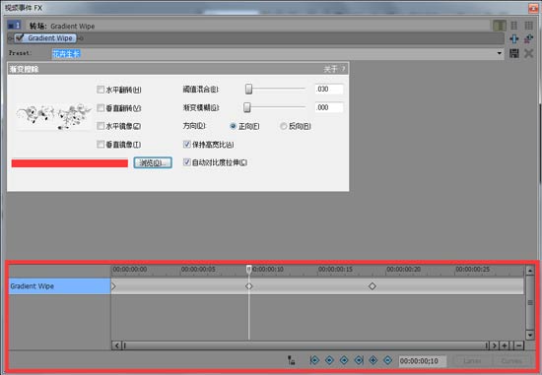Viewport: 542px width, 375px height.
Task: Close the 视频事件 FX window
Action: (534, 8)
